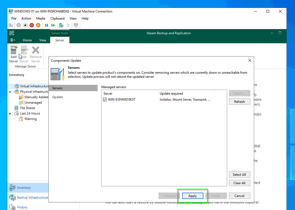
Task: Pause the virtual machine with the blue icon
Action: click(47, 25)
